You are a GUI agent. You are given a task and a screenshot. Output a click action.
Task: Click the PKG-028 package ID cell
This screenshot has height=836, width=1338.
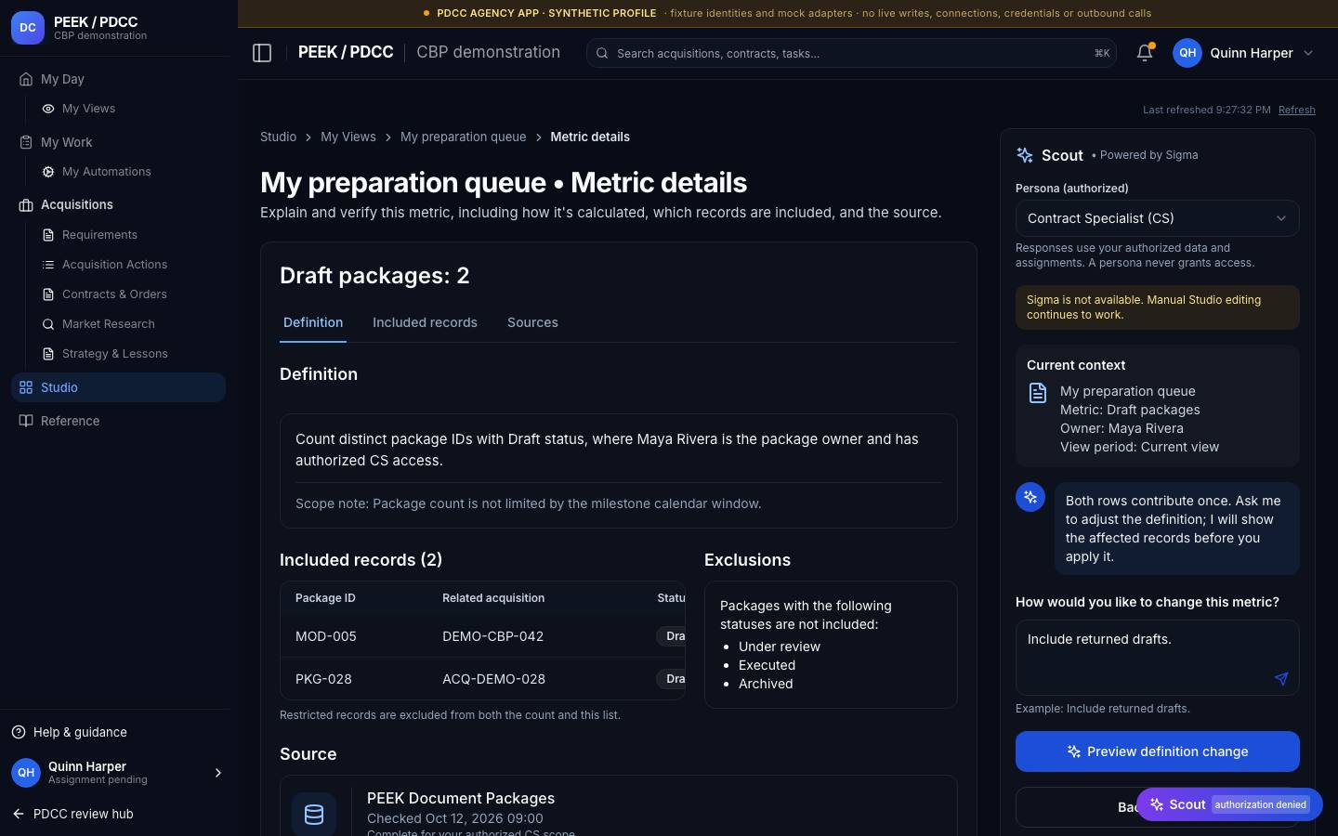[323, 679]
